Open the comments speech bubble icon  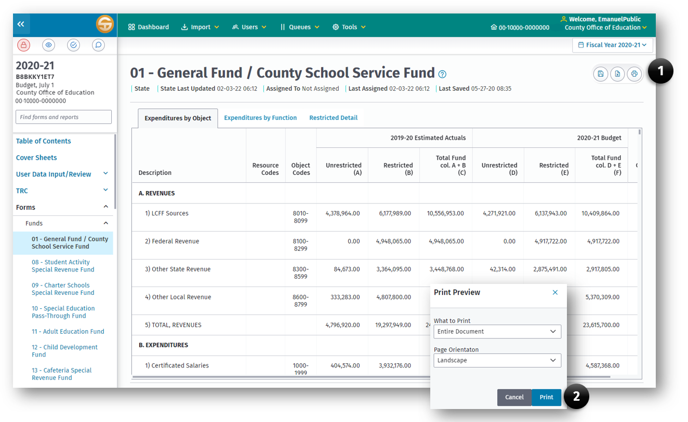point(98,45)
